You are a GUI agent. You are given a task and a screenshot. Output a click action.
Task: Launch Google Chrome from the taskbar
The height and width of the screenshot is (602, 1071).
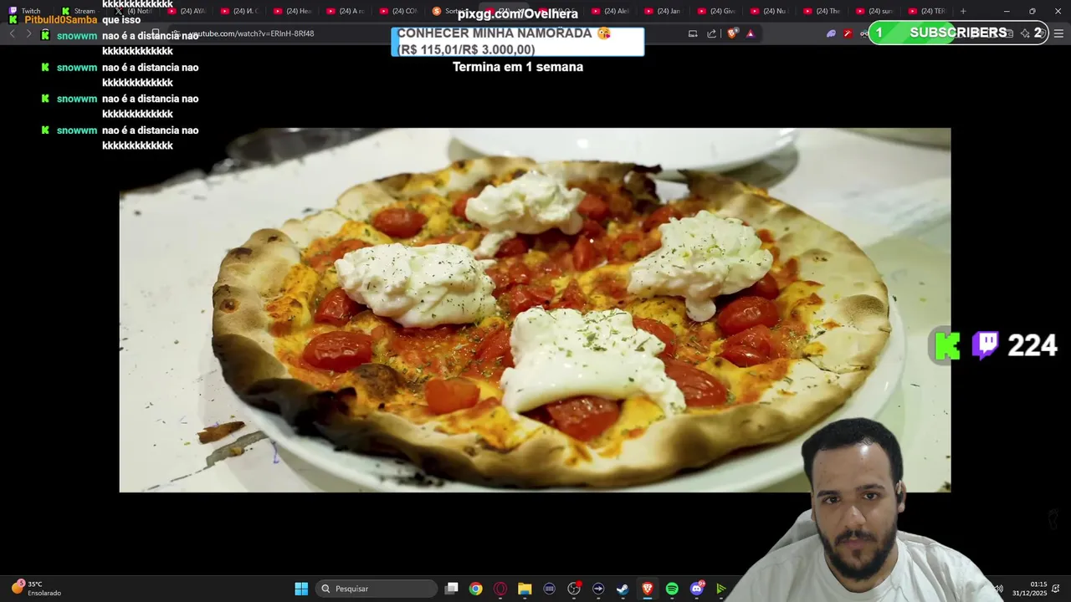[475, 589]
